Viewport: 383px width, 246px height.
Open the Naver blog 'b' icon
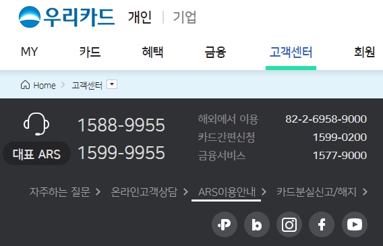257,224
